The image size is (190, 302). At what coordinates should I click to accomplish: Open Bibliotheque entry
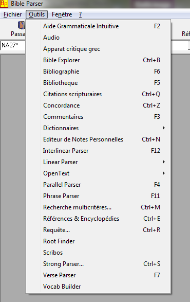point(98,83)
